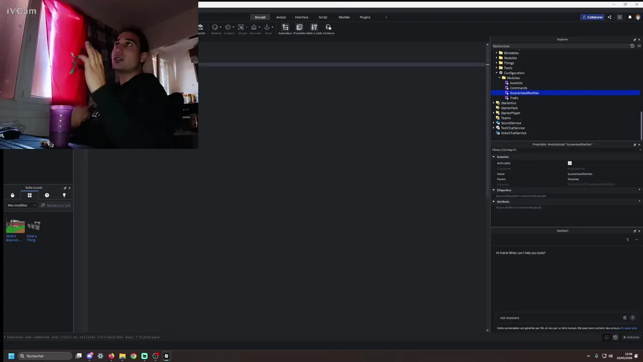Open the Explorateur panel toolbar button
The image size is (643, 362).
click(x=285, y=29)
